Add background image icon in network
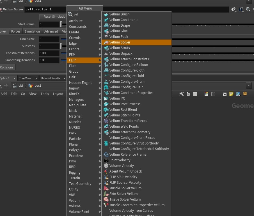 coord(238,94)
